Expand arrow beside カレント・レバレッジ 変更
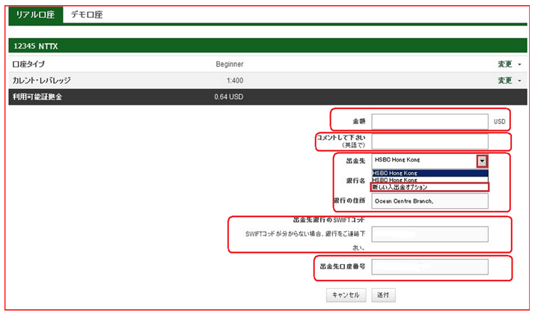 (519, 82)
